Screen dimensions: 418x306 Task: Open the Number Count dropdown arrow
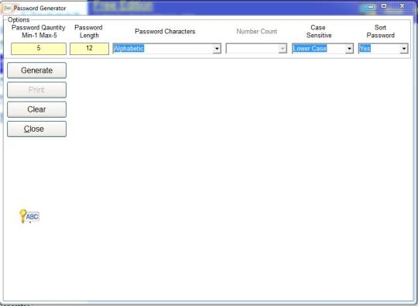point(283,49)
